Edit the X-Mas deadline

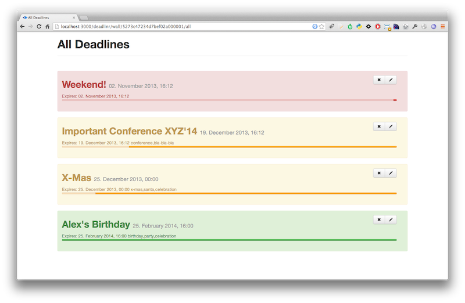391,173
